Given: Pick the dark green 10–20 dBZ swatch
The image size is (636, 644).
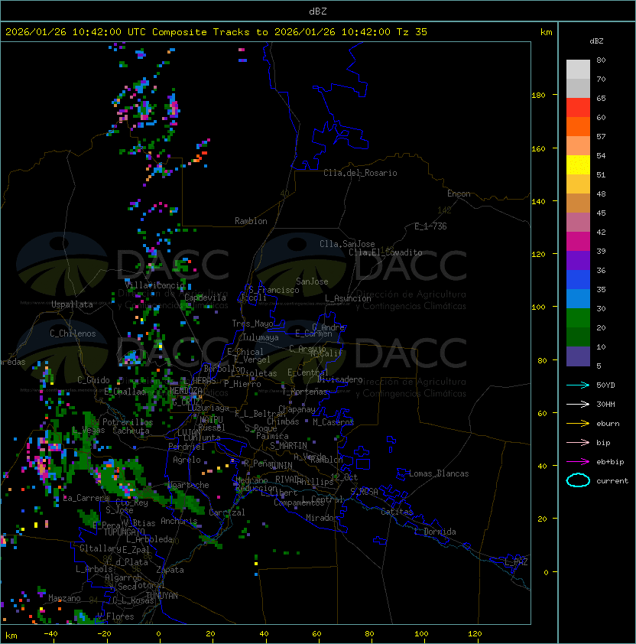Looking at the screenshot, I should [x=578, y=337].
